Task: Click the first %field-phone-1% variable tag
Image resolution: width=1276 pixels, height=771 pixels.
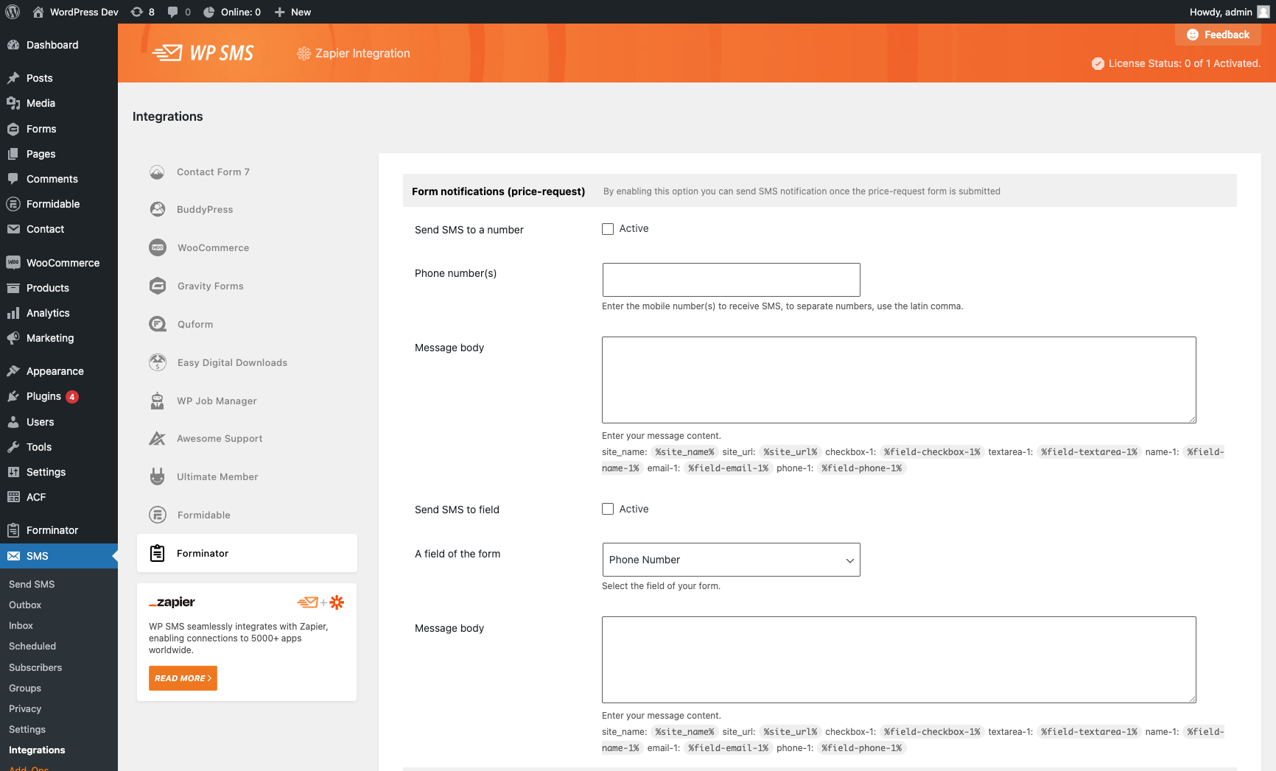Action: click(861, 468)
